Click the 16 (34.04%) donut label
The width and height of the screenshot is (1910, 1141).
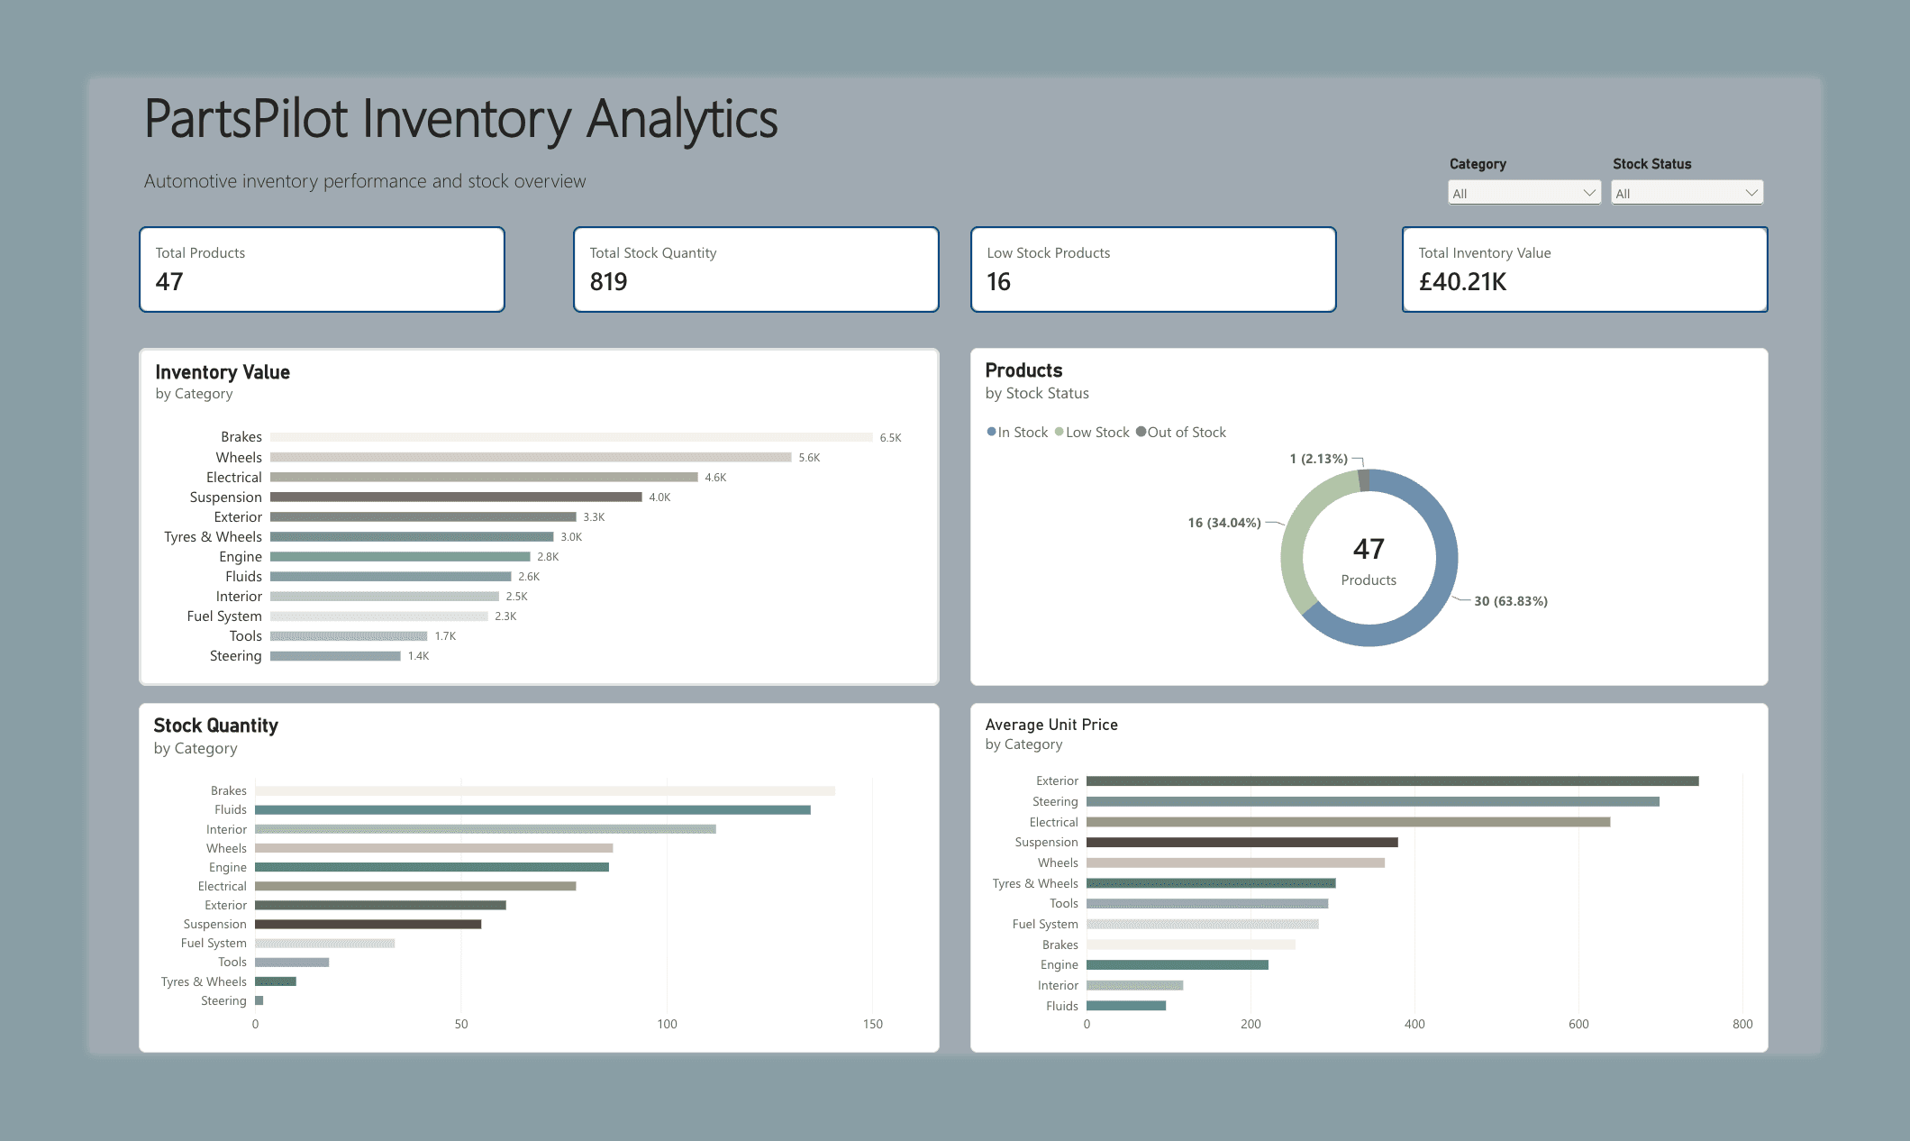point(1224,523)
